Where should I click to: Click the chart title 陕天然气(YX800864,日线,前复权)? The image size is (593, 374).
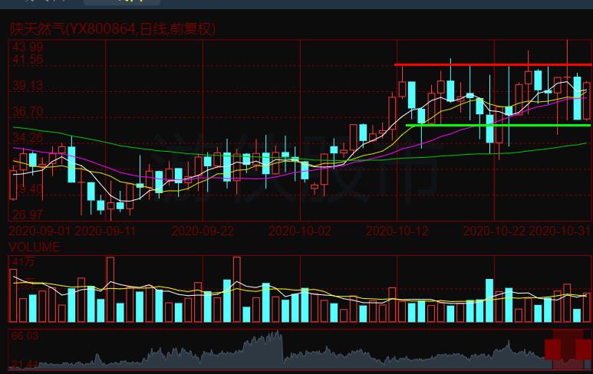click(112, 29)
